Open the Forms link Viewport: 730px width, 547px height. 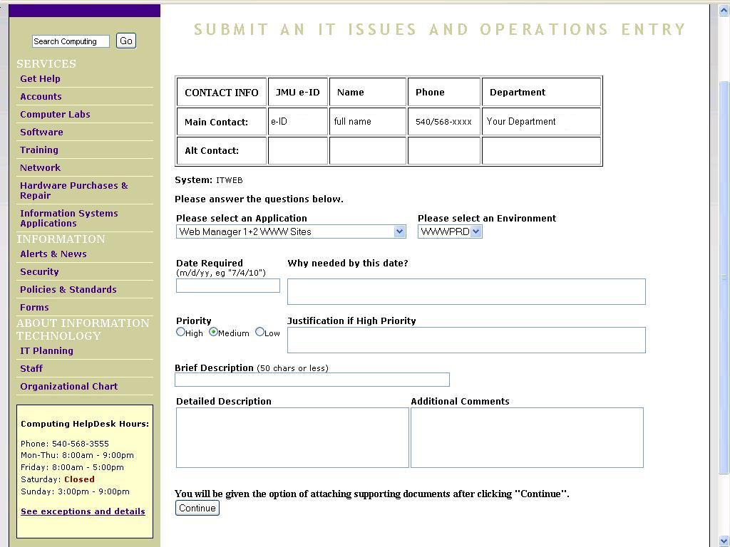(34, 307)
